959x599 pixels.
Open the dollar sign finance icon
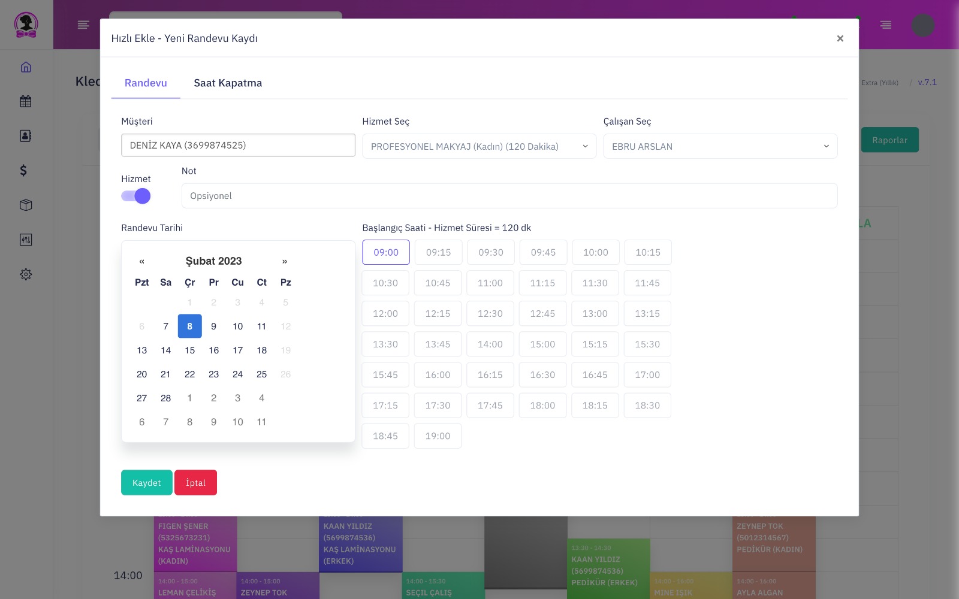24,171
